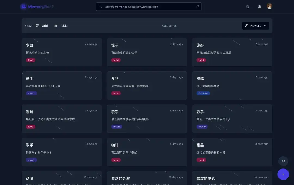Select the 偏好 card title
The width and height of the screenshot is (294, 185).
200,45
